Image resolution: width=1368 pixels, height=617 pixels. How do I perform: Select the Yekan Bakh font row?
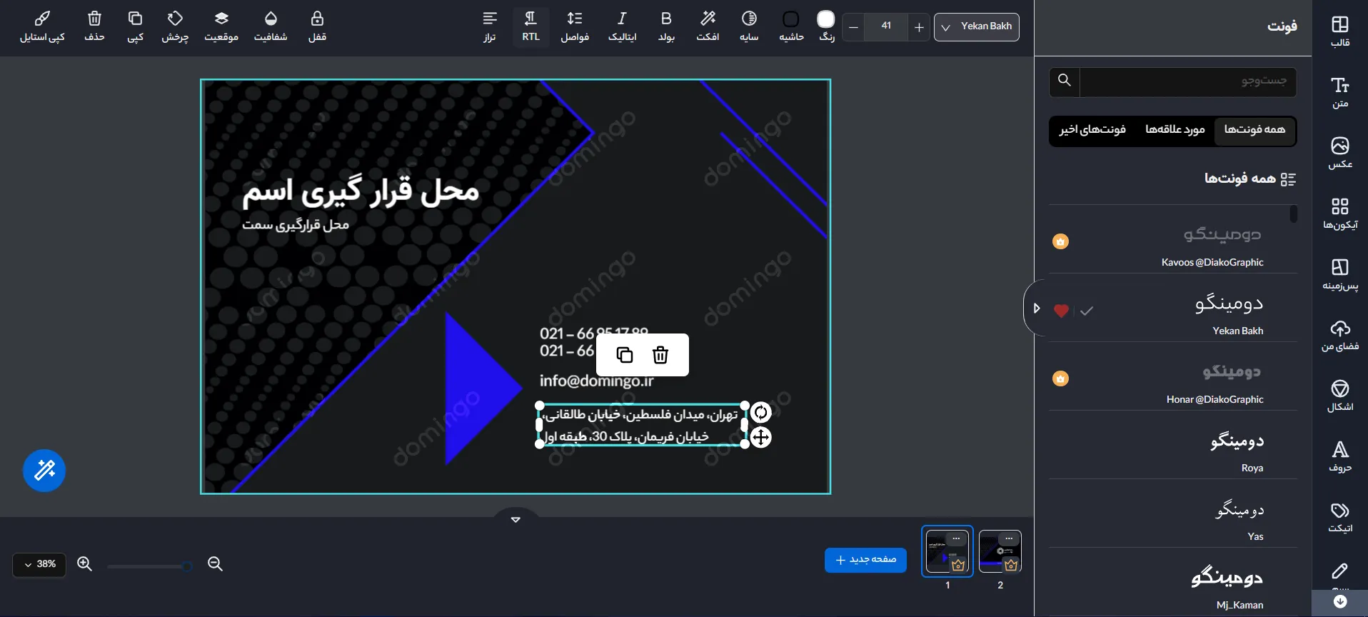[x=1173, y=309]
